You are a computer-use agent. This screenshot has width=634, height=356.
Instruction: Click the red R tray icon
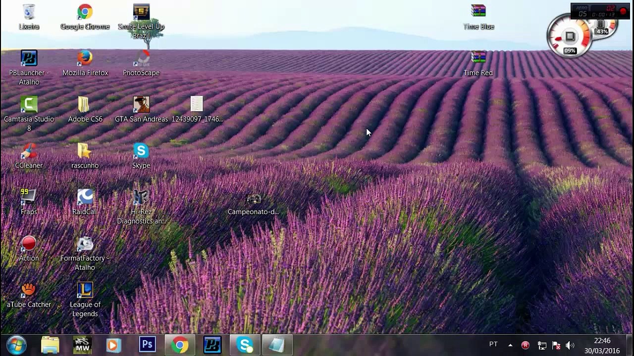tap(526, 345)
